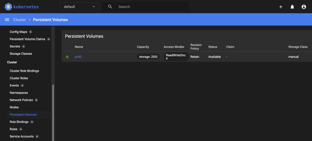Click the Capacity column header

click(x=143, y=47)
